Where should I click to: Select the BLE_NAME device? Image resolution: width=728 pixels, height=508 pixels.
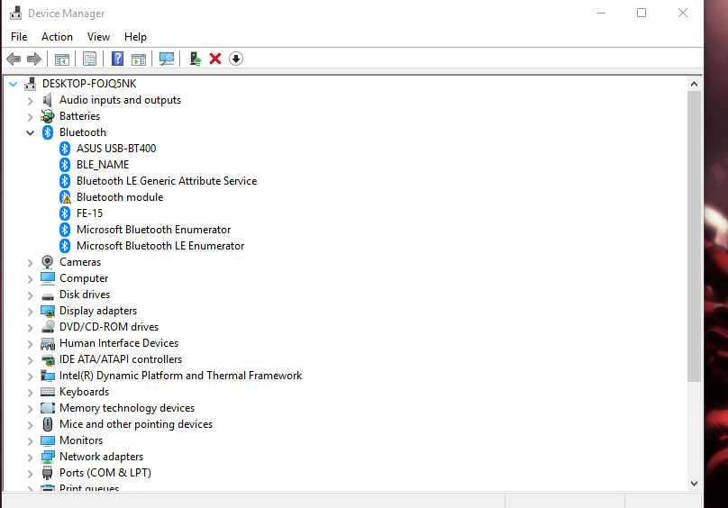pyautogui.click(x=103, y=165)
